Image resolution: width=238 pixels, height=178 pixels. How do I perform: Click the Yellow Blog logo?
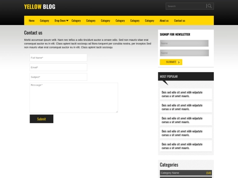pyautogui.click(x=40, y=7)
